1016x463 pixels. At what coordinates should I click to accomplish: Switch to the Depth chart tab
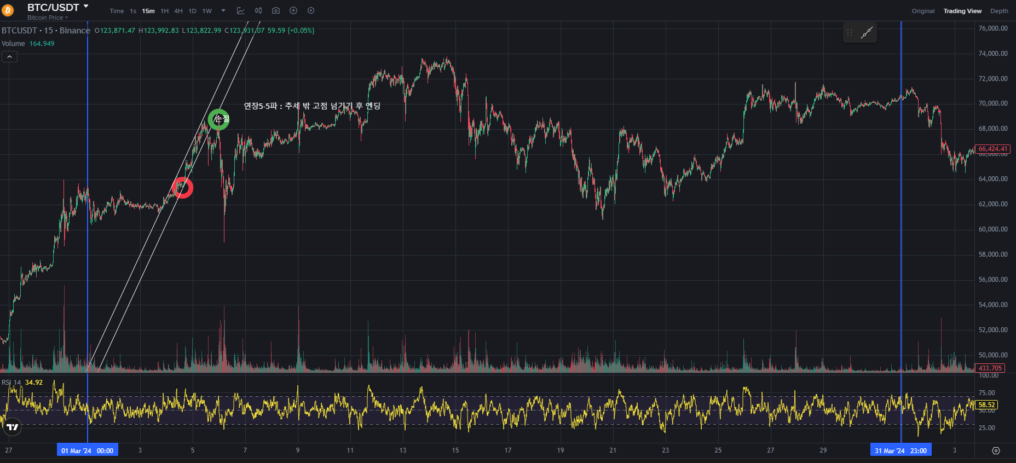click(x=999, y=11)
